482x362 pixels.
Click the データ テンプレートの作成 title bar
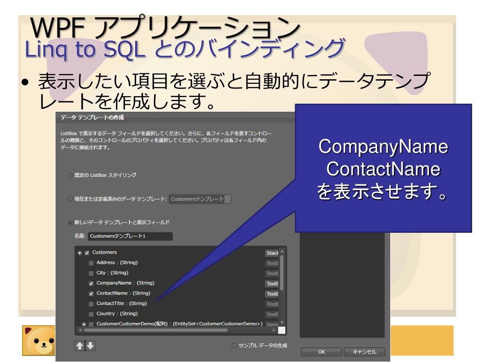[x=175, y=117]
